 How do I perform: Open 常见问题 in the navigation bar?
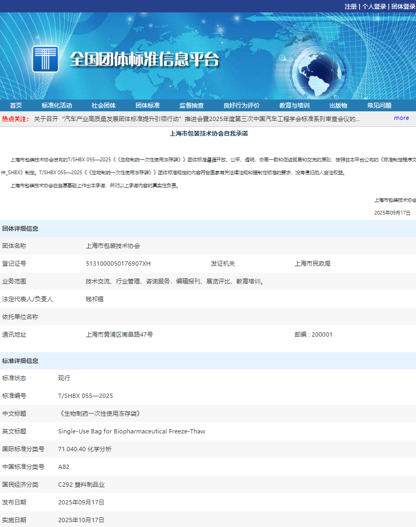379,105
